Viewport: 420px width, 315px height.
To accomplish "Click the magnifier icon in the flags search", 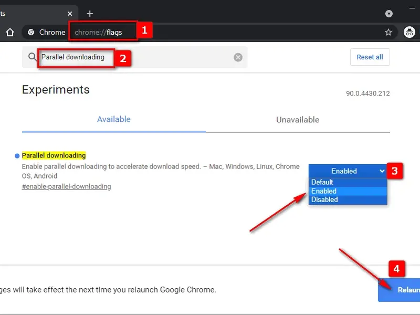I will coord(33,57).
